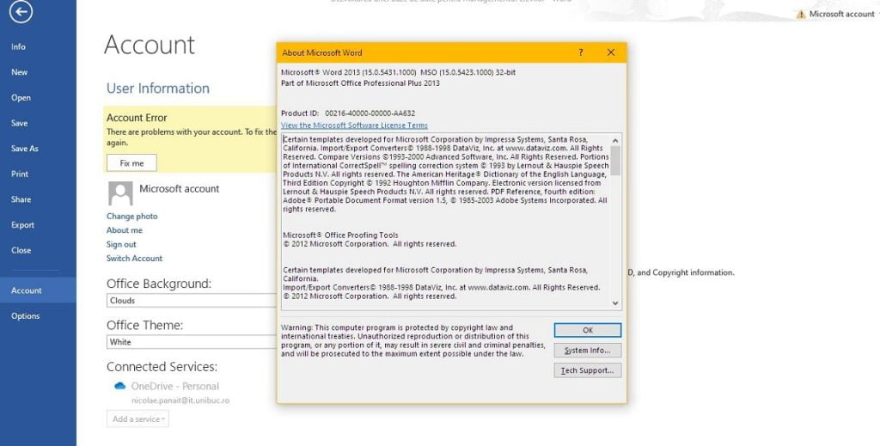The image size is (880, 446).
Task: Open the Microsoft Software License Terms link
Action: pos(354,125)
